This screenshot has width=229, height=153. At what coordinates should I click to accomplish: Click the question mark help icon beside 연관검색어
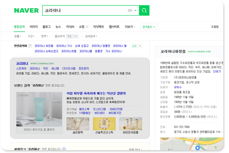coord(30,46)
